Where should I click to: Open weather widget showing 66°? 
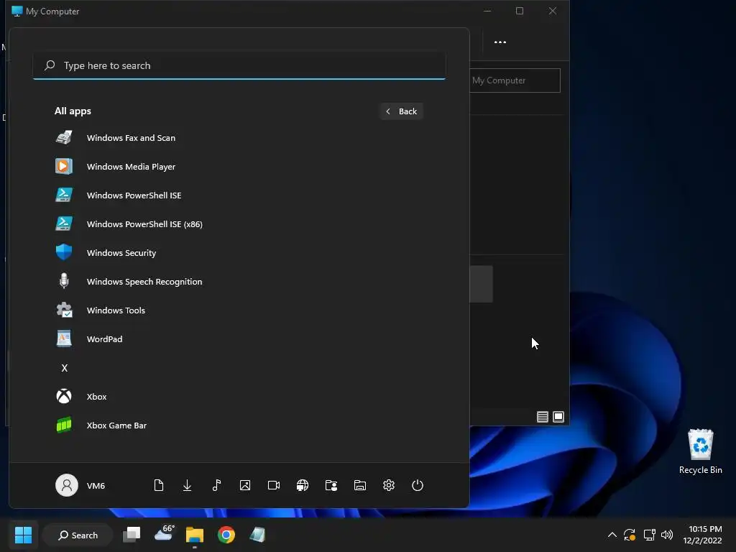tap(164, 533)
